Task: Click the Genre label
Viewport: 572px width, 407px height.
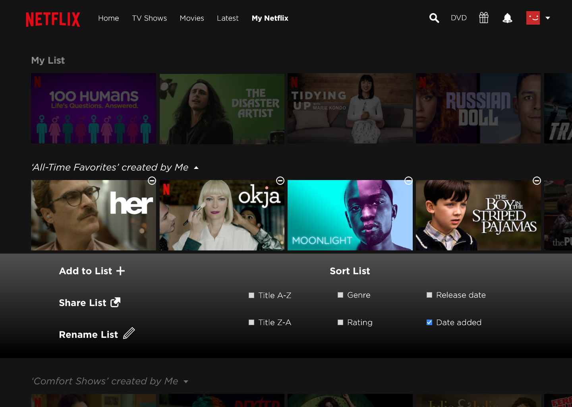Action: (x=359, y=295)
